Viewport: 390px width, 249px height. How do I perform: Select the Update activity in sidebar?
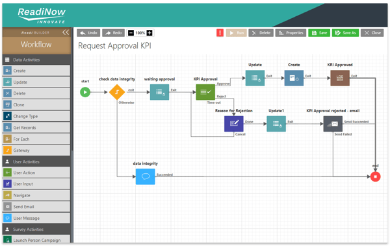36,82
